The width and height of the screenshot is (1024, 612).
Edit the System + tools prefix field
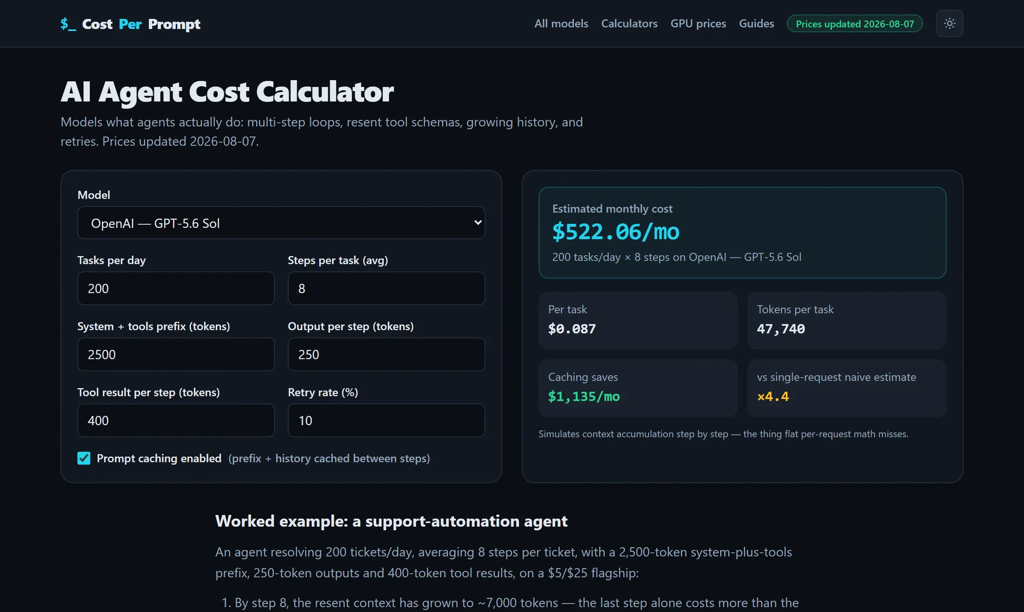point(176,354)
